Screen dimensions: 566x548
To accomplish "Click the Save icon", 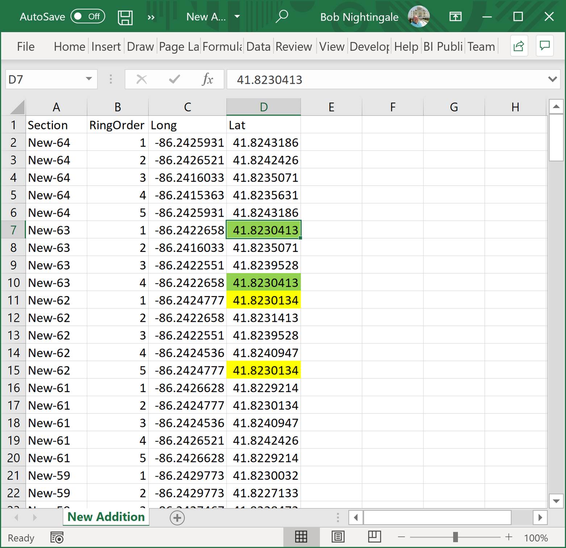I will 125,17.
